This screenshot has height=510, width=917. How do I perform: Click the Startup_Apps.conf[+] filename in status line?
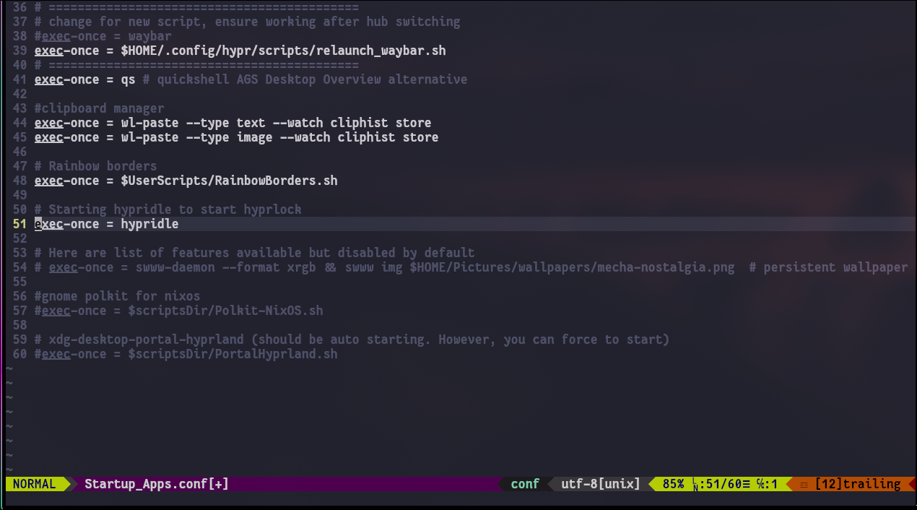(x=156, y=484)
